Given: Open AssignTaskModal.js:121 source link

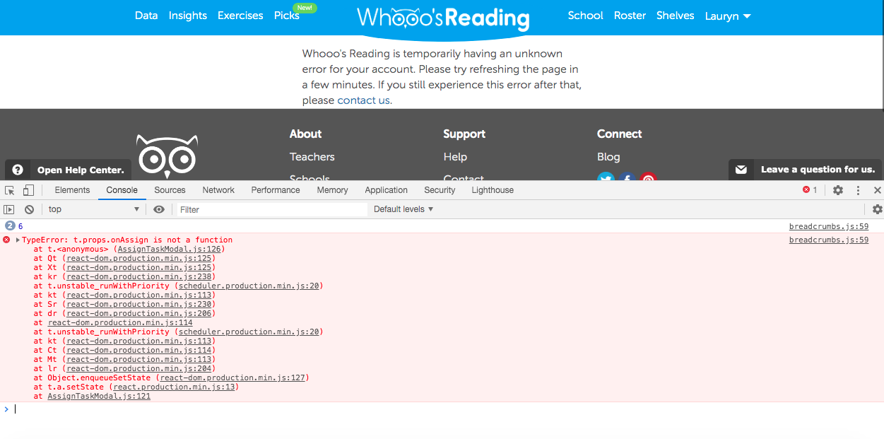Looking at the screenshot, I should coord(99,396).
